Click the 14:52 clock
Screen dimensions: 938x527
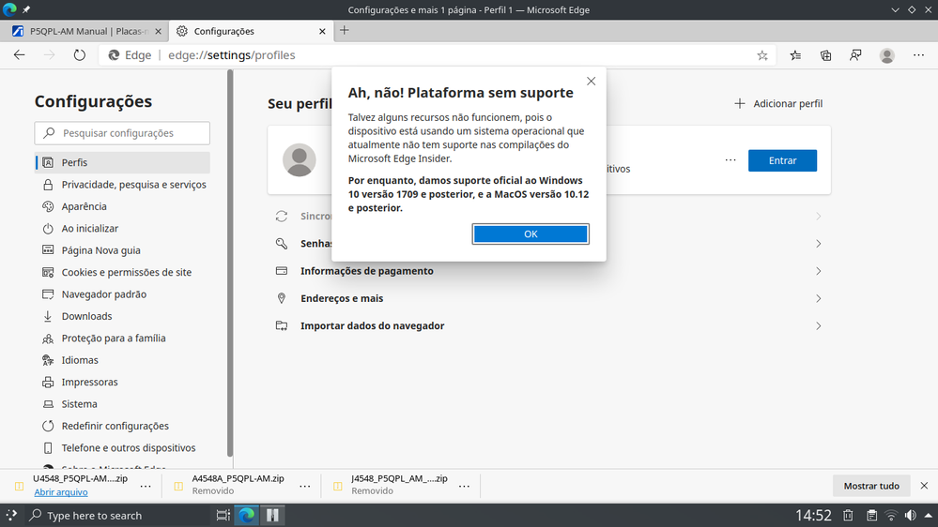click(x=813, y=515)
